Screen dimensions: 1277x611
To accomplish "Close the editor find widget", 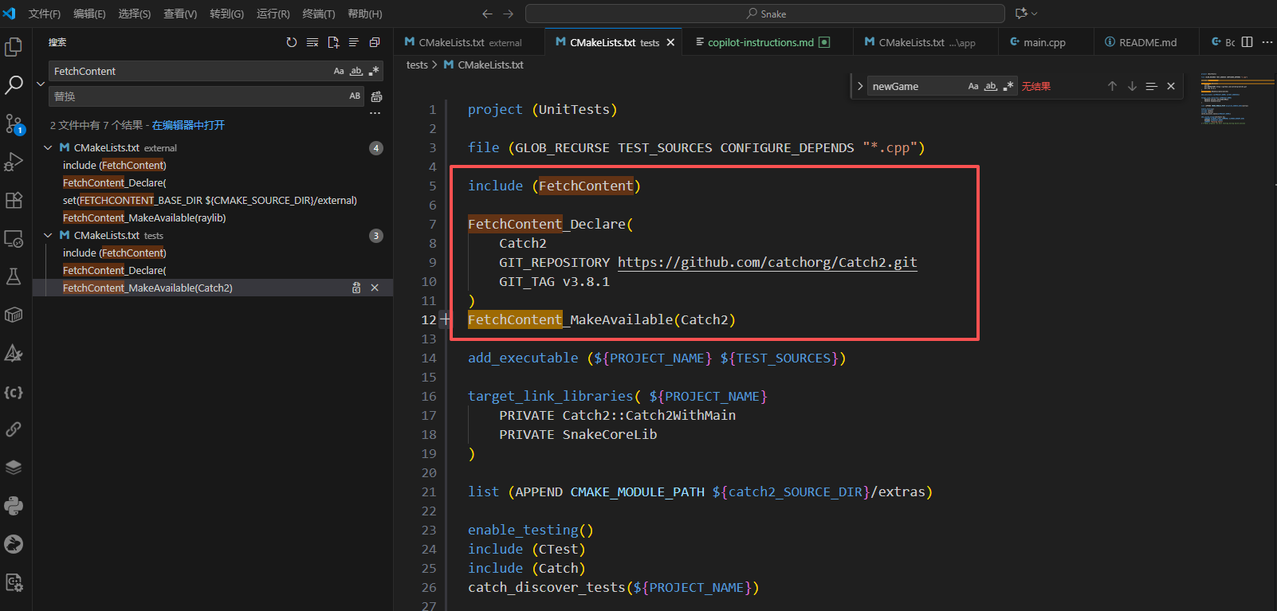I will (1171, 86).
